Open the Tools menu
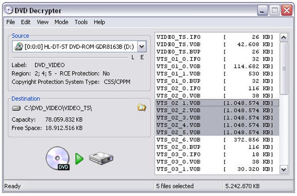The image size is (297, 196). click(81, 22)
